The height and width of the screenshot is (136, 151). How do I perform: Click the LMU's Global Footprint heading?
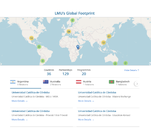pyautogui.click(x=75, y=13)
